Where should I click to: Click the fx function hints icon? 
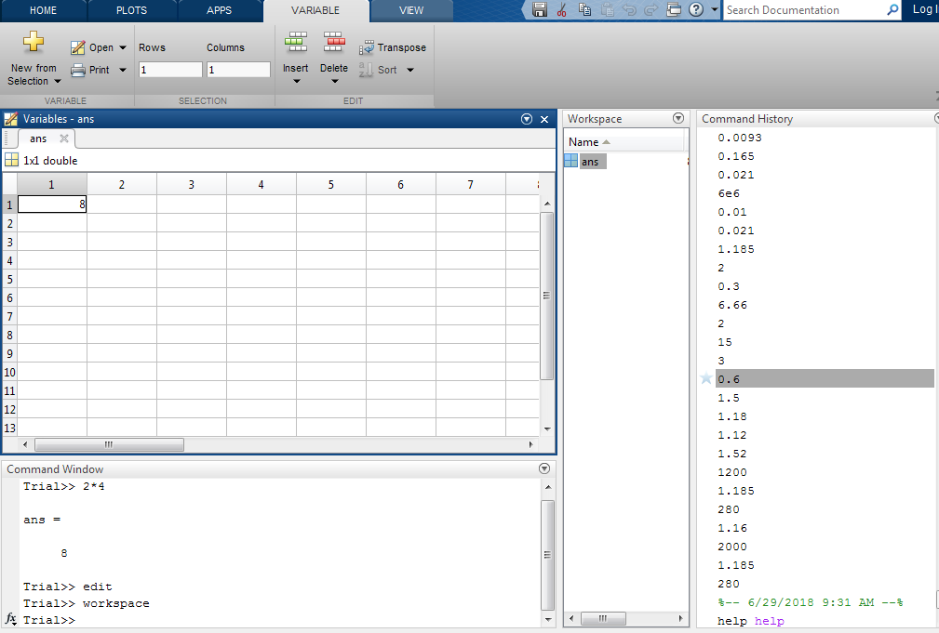pos(9,619)
